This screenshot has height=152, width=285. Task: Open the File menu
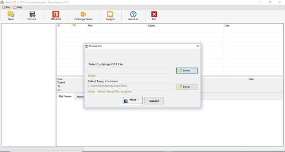[x=6, y=7]
